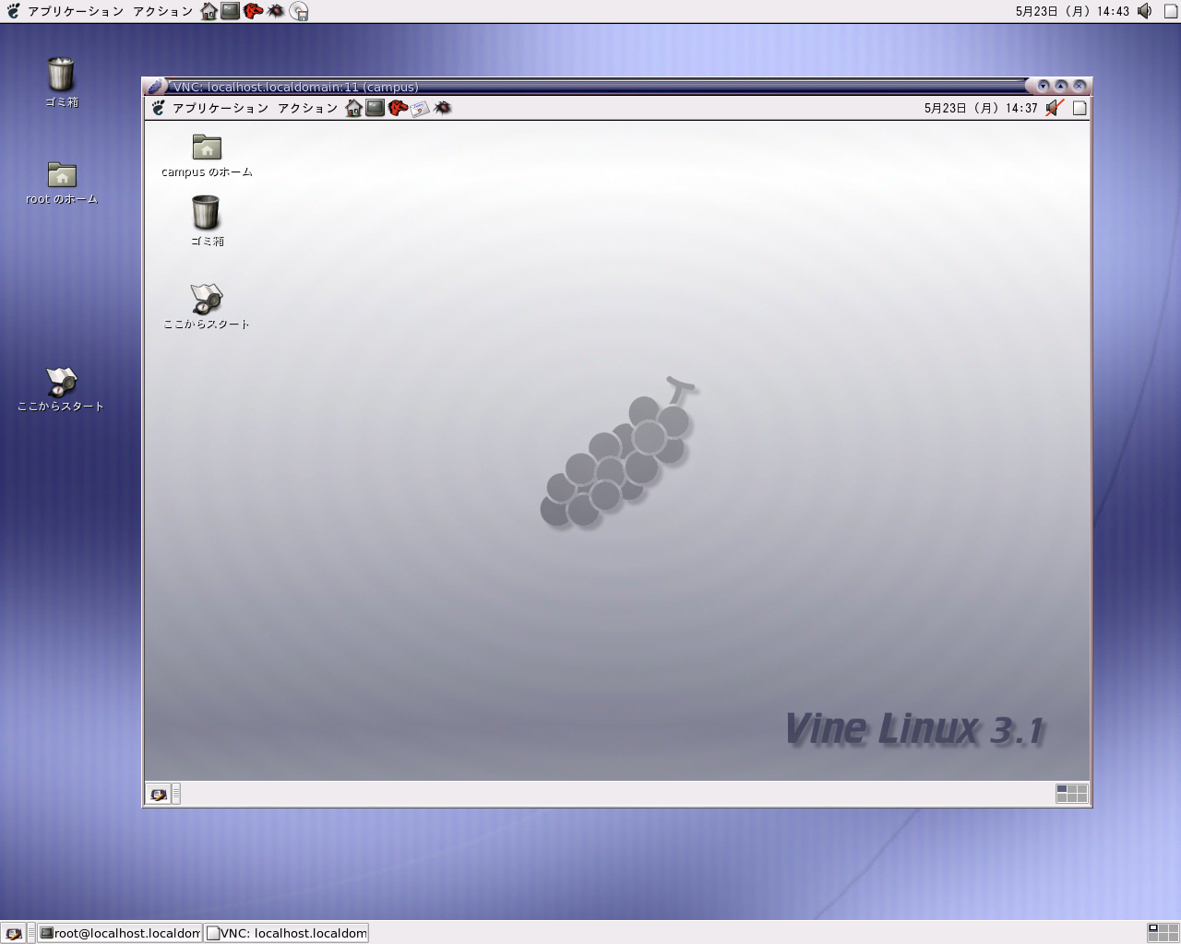
Task: Click show desktop button in VNC bottom panel
Action: pos(159,794)
